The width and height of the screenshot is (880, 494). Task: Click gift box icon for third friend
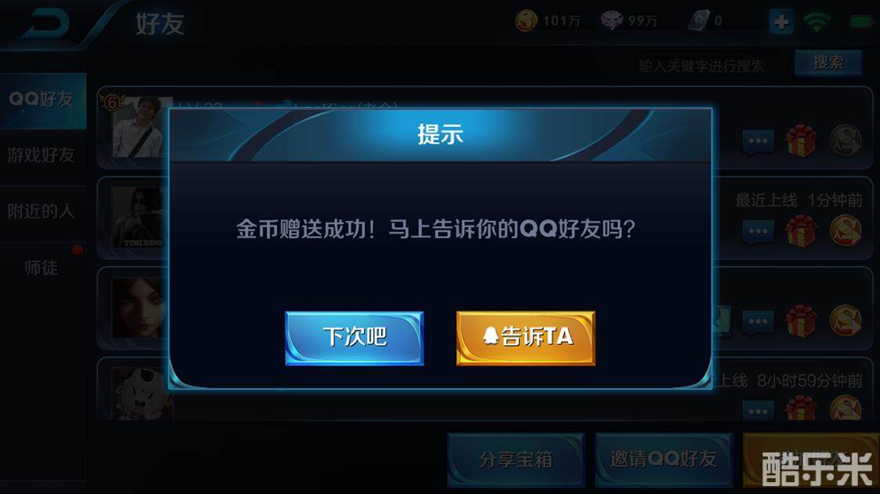pyautogui.click(x=801, y=321)
